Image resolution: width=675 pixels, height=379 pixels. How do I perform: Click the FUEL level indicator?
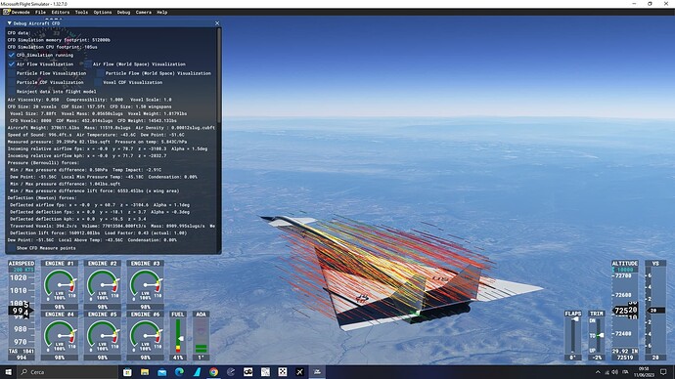pyautogui.click(x=178, y=336)
